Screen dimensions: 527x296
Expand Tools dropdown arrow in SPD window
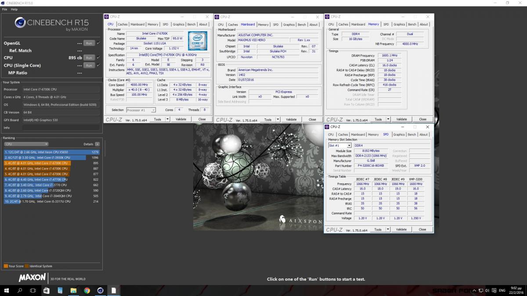coord(387,229)
